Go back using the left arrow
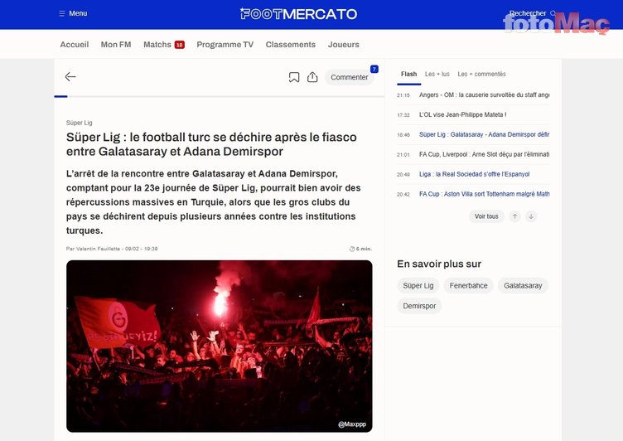623x441 pixels. (x=70, y=77)
